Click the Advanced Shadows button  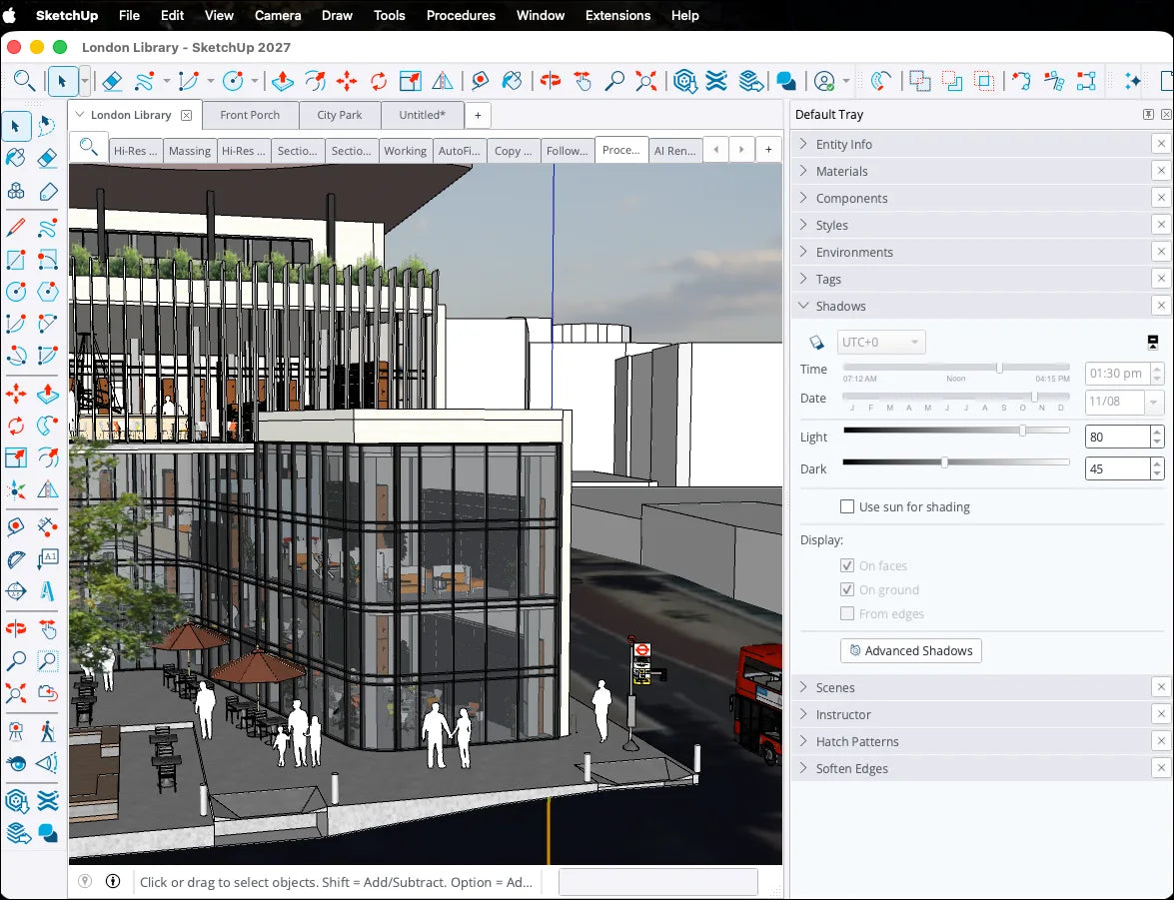coord(910,650)
